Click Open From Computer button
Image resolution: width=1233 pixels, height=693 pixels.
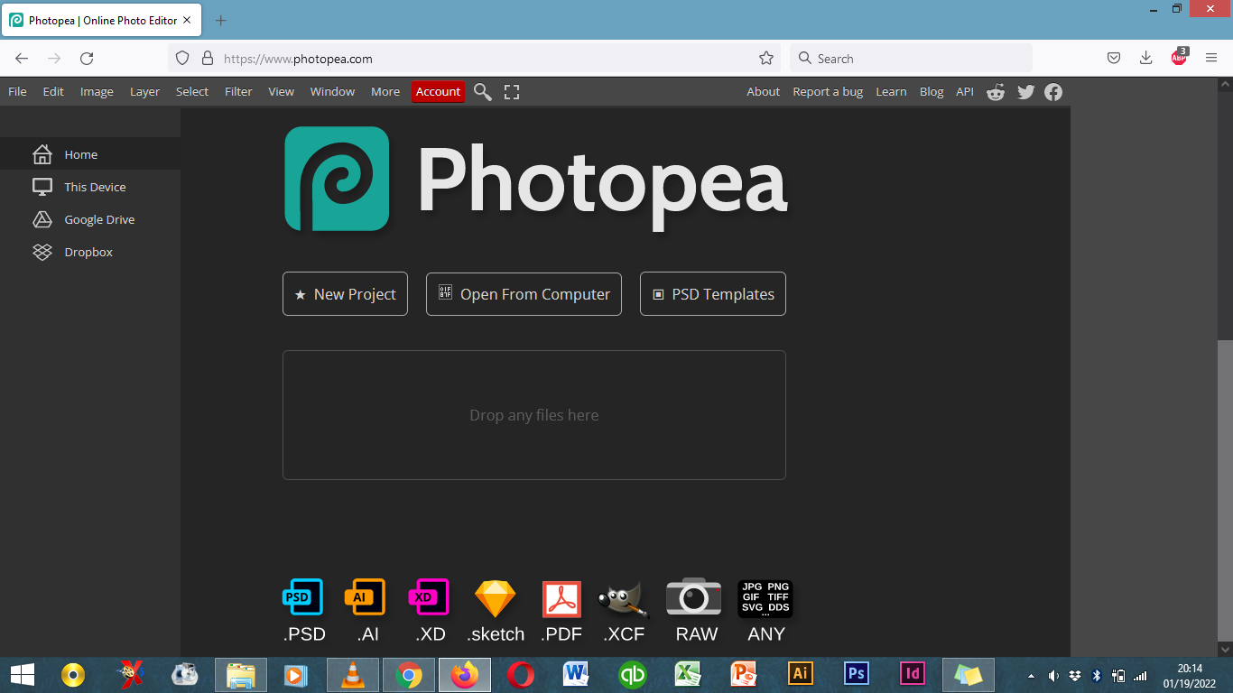pos(524,294)
